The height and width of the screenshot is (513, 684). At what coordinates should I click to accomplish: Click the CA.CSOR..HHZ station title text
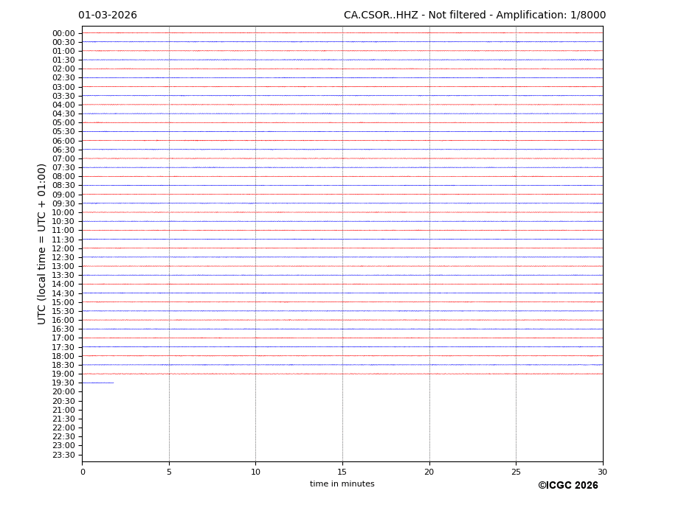[x=474, y=15]
